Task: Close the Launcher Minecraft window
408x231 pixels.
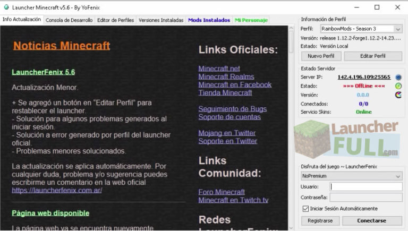Action: [x=397, y=7]
